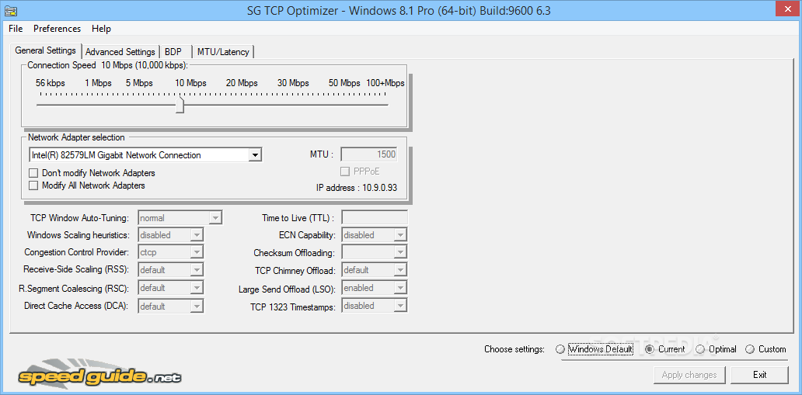802x395 pixels.
Task: Click the 100+Mbps speed label
Action: click(385, 83)
